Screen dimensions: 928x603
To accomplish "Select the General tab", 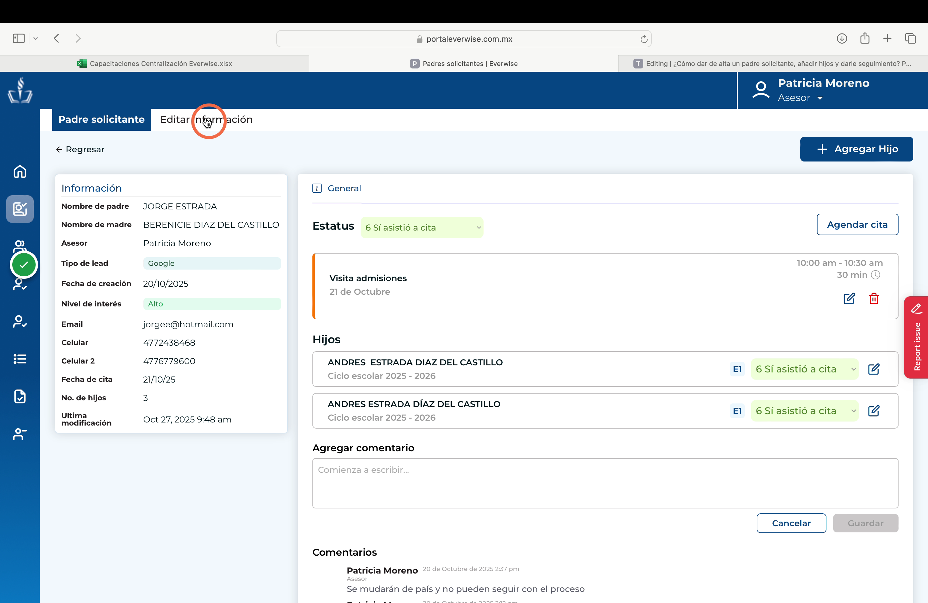I will [337, 189].
